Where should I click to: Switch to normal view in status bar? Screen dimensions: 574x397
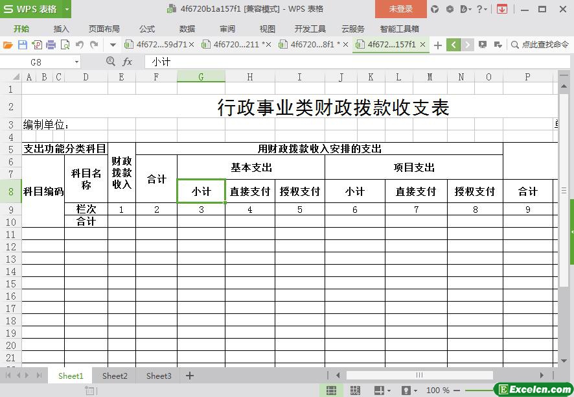(x=331, y=391)
